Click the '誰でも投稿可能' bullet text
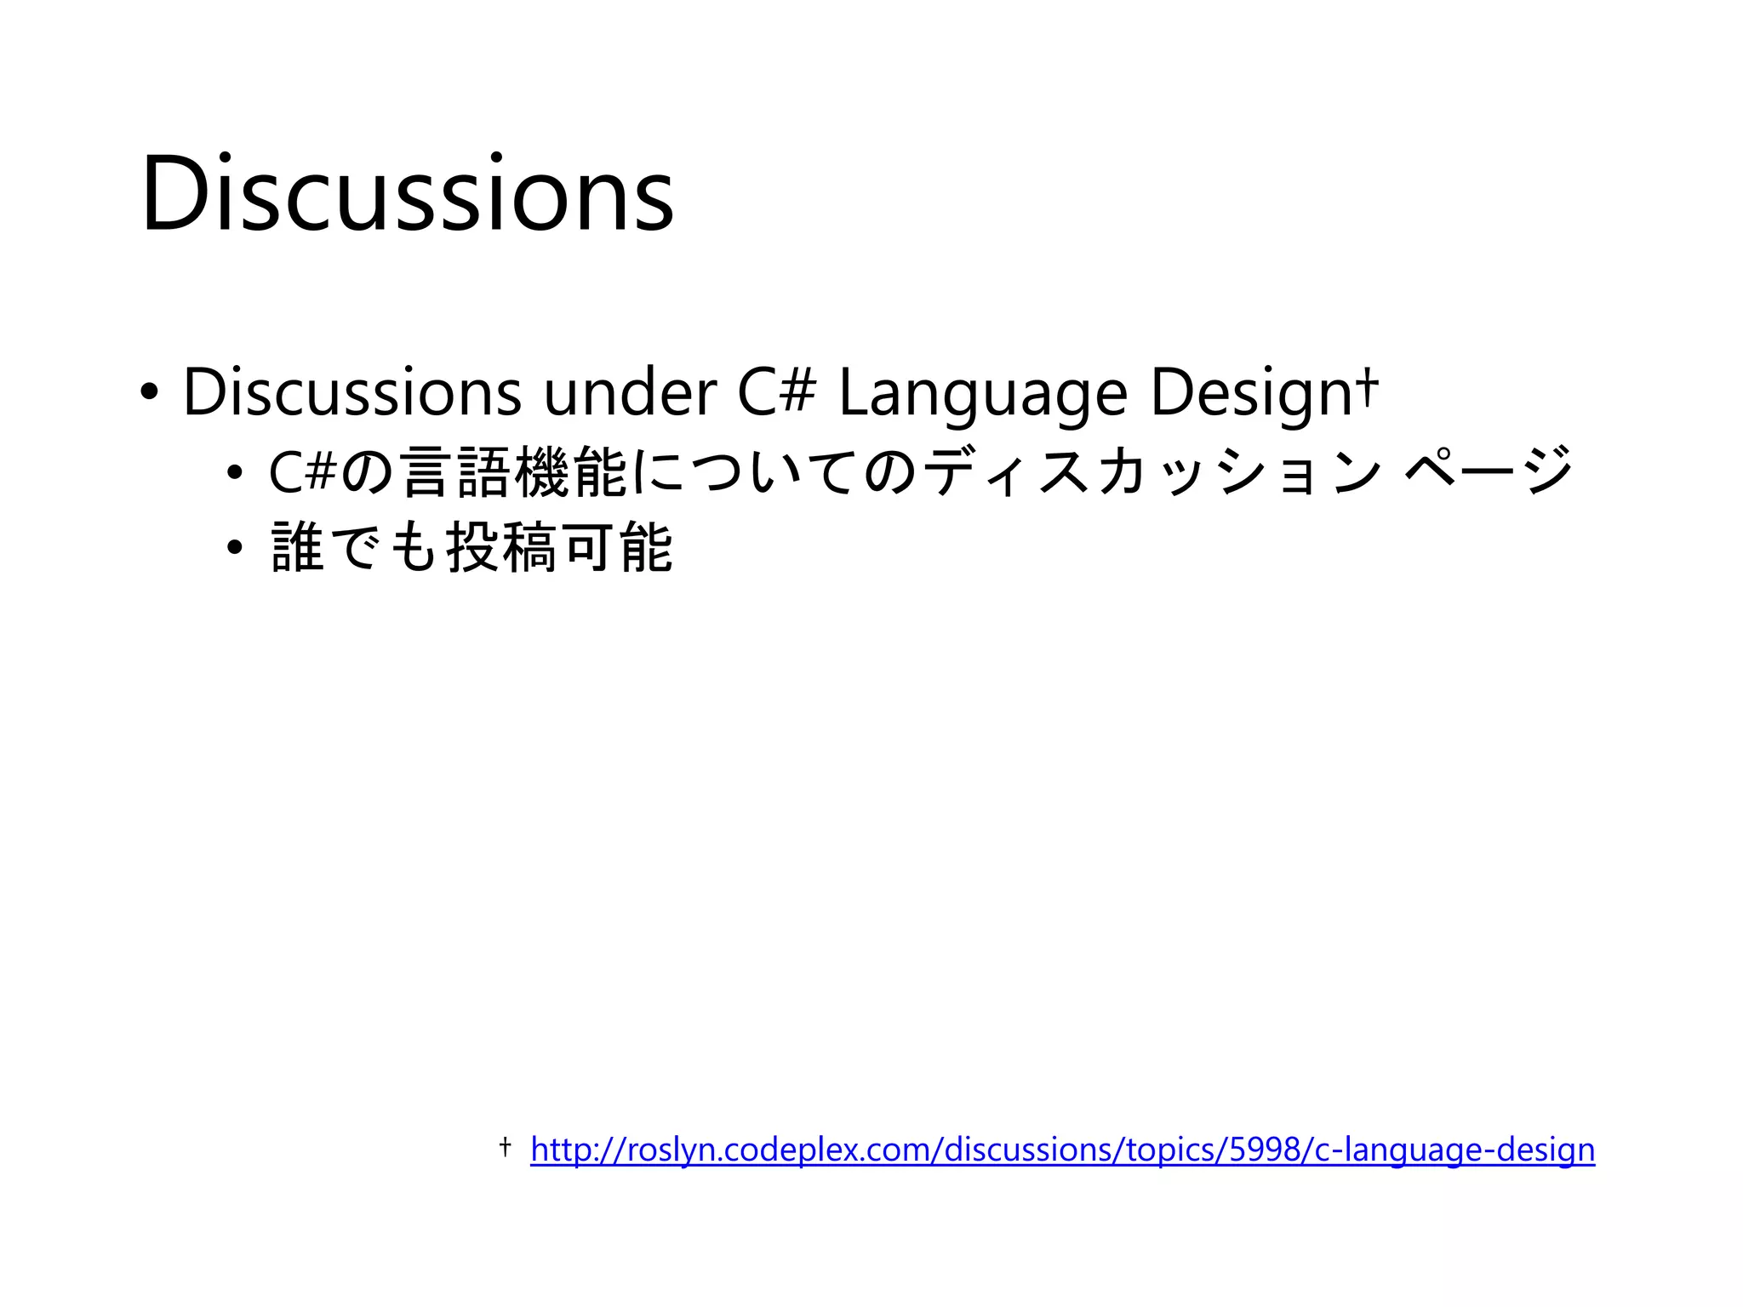Image resolution: width=1743 pixels, height=1307 pixels. (471, 546)
